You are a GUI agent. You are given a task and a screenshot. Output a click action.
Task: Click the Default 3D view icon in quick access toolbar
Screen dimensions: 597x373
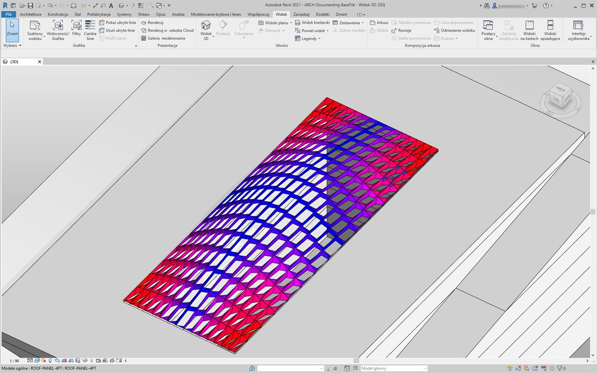coord(121,5)
